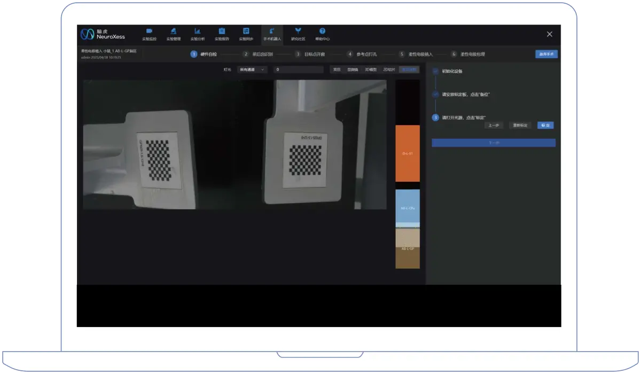Click 初始化设备 step text
Image resolution: width=641 pixels, height=374 pixels.
coord(452,71)
